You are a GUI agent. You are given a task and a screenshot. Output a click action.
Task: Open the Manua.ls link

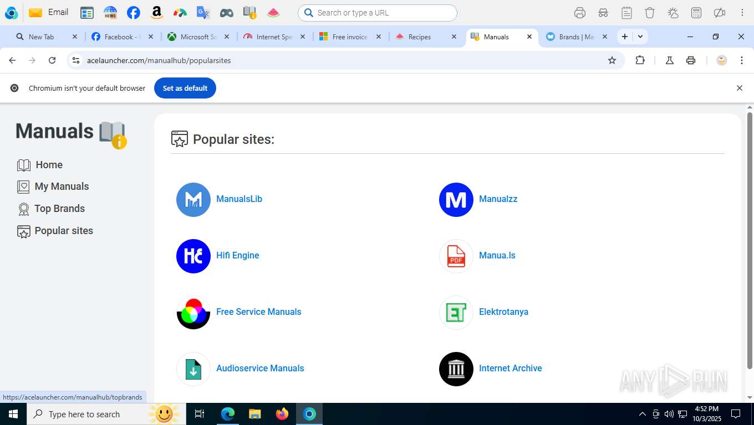(x=497, y=255)
